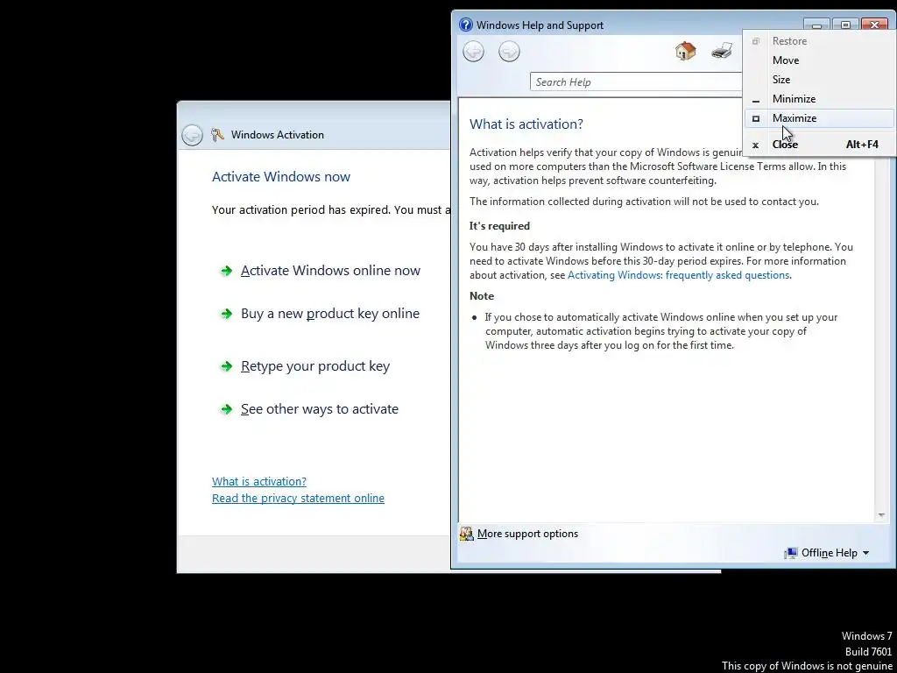897x673 pixels.
Task: Choose Move from the window menu
Action: click(x=819, y=60)
